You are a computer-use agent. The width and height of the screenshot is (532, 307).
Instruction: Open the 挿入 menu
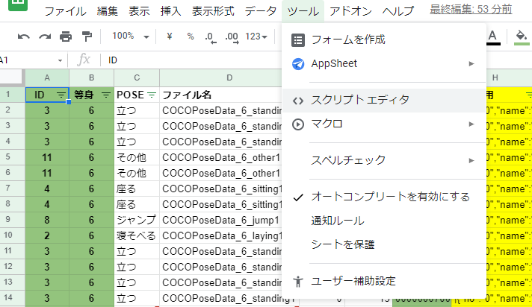[x=170, y=11]
